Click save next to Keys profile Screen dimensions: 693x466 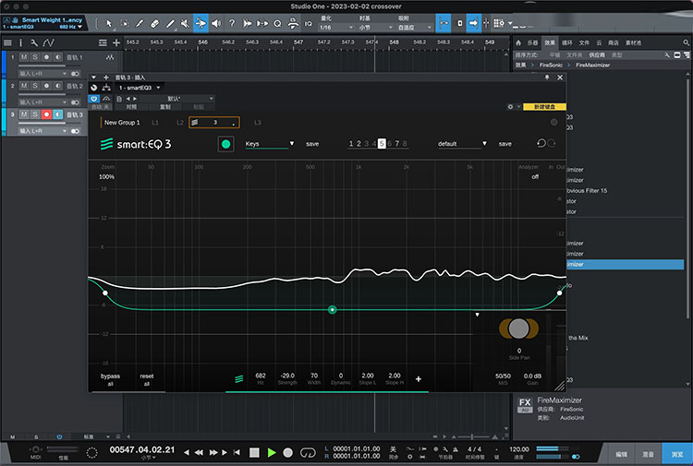(312, 144)
